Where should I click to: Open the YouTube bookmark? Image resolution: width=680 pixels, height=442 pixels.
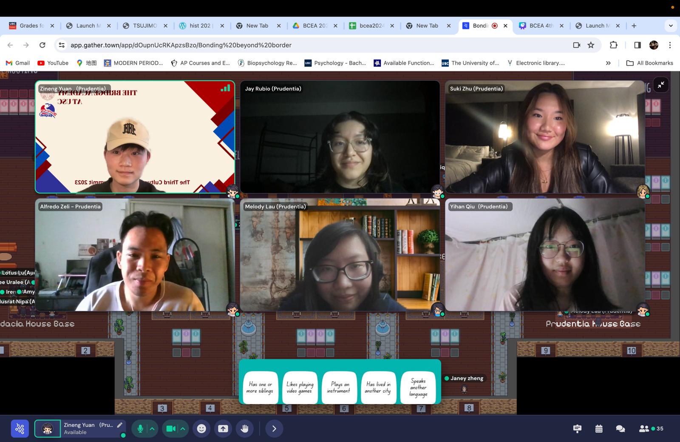(53, 63)
